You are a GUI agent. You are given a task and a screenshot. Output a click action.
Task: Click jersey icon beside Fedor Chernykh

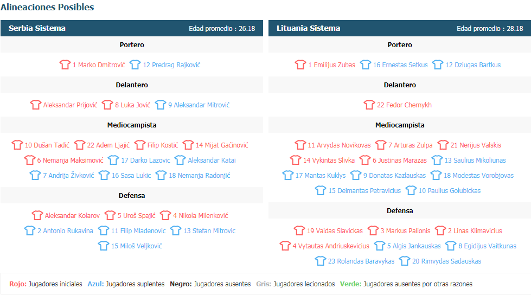pos(369,105)
